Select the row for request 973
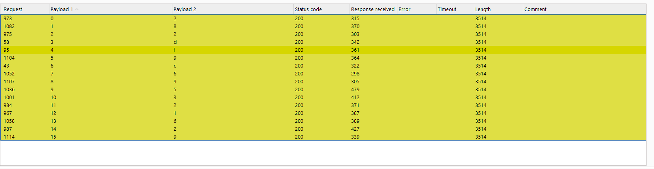The width and height of the screenshot is (654, 169). pos(8,19)
